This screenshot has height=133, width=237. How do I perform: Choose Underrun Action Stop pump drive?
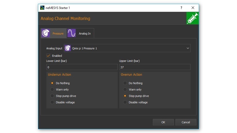[x=52, y=96]
